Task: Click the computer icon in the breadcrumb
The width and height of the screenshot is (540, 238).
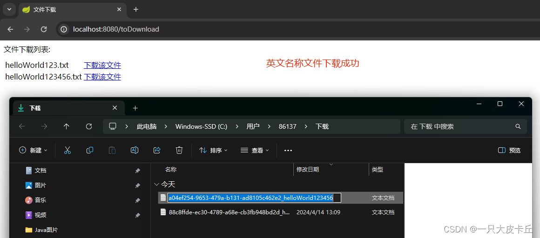Action: [112, 126]
